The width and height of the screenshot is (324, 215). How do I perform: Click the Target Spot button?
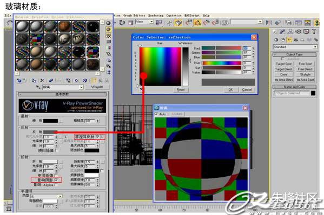pos(283,64)
